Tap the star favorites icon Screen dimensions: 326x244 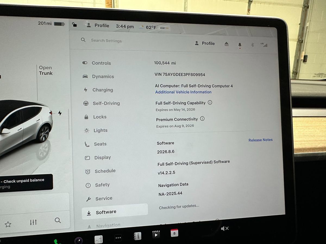(8, 224)
